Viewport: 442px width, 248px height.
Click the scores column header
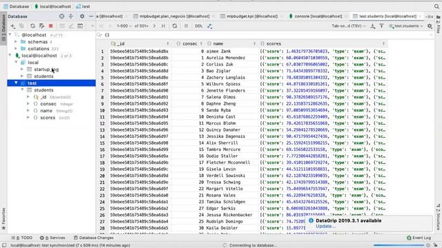pyautogui.click(x=323, y=43)
